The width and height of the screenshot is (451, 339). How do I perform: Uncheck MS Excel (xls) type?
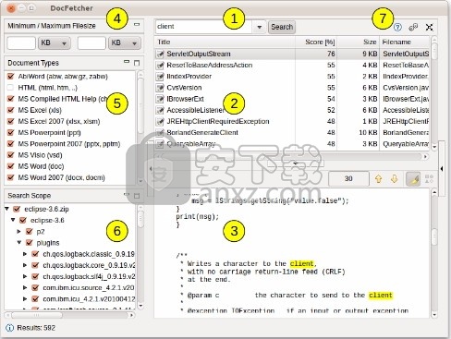coord(11,110)
